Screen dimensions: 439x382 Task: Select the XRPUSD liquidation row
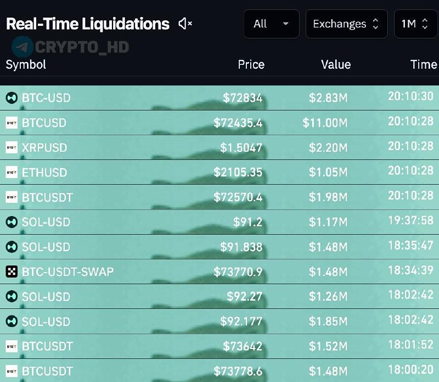(x=219, y=147)
